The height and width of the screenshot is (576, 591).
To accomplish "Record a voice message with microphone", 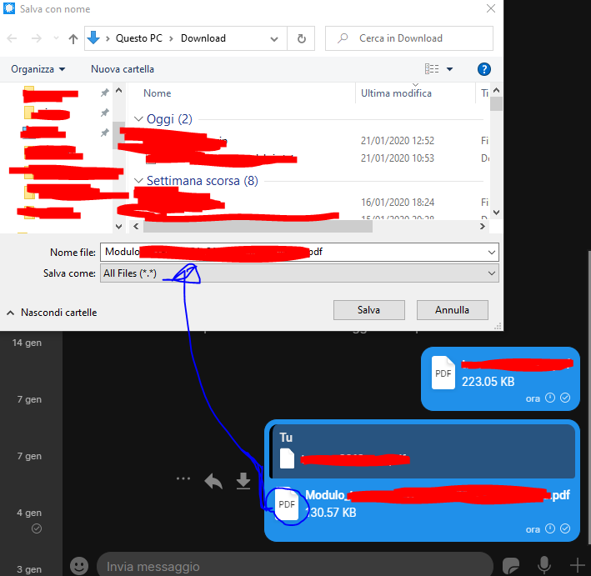I will tap(543, 565).
